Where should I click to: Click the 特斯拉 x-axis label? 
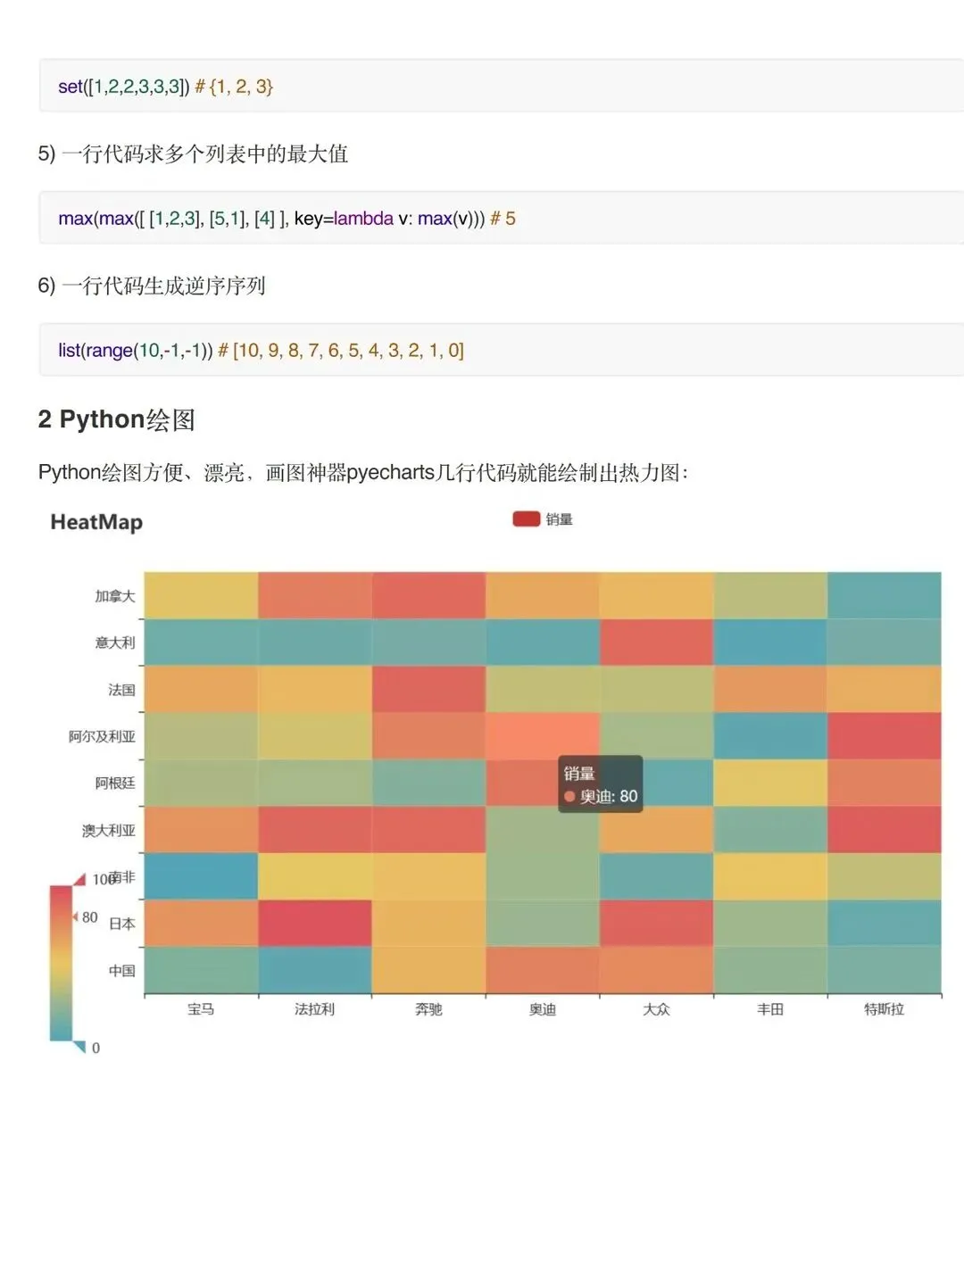point(885,1009)
